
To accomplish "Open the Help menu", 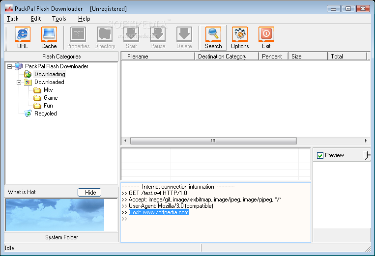I will 84,19.
